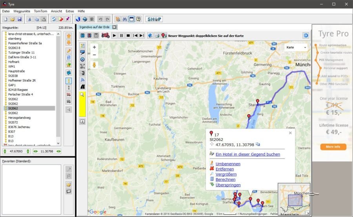
Task: Click the red motorcycle icon in map toolbar
Action: point(105,36)
